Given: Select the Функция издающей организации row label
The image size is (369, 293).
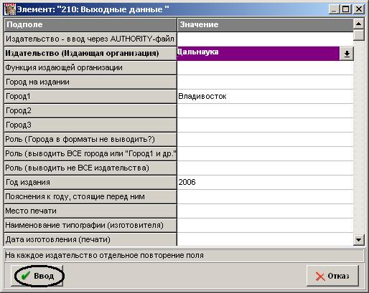Looking at the screenshot, I should 90,68.
